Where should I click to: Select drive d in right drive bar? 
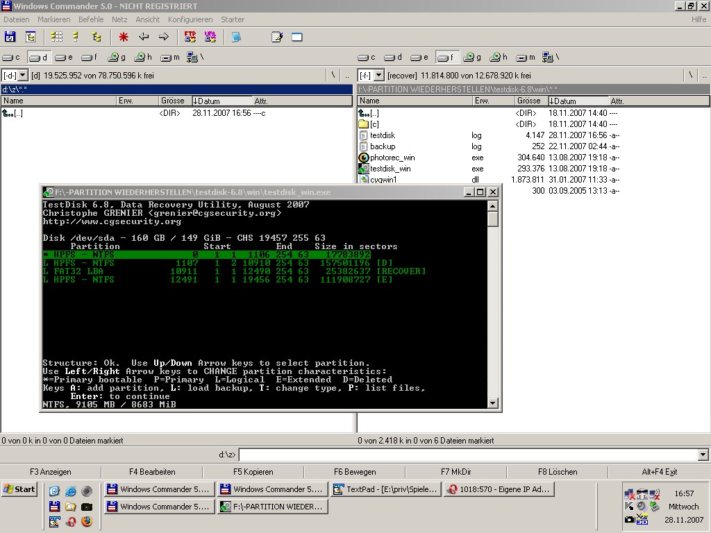393,57
